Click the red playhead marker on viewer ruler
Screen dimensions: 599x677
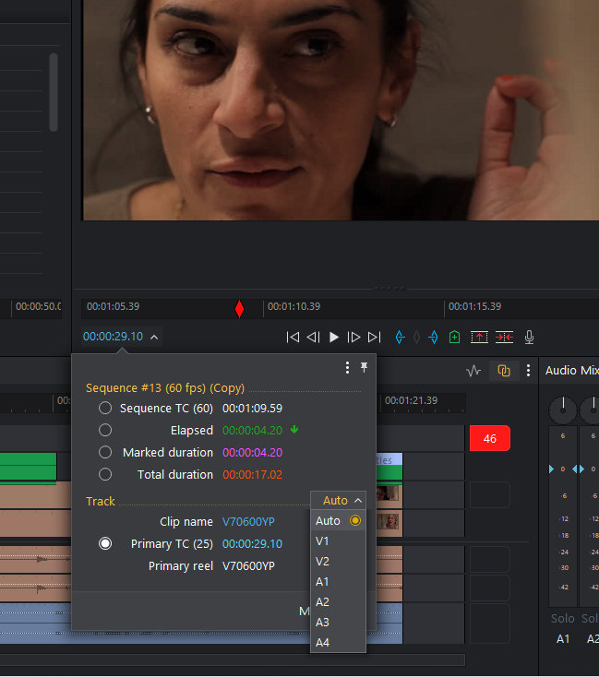coord(239,309)
